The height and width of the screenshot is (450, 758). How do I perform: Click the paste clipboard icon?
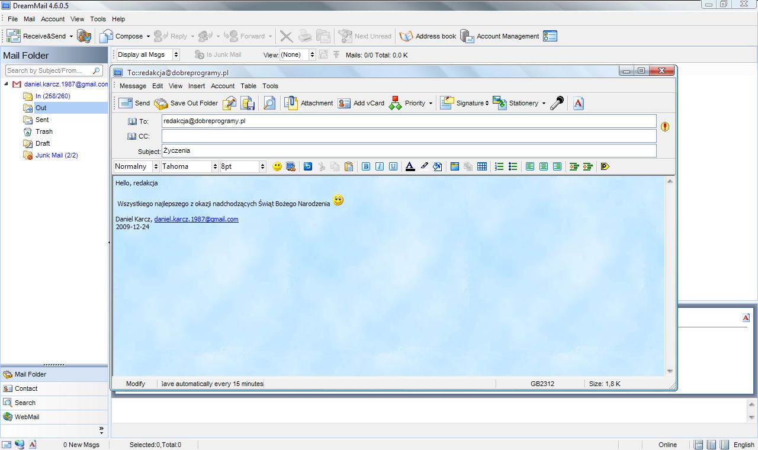pos(349,166)
